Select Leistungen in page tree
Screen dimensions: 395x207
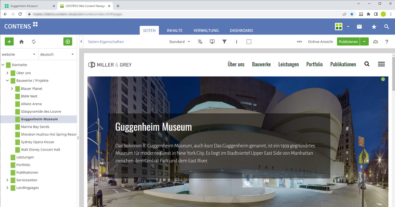(25, 157)
